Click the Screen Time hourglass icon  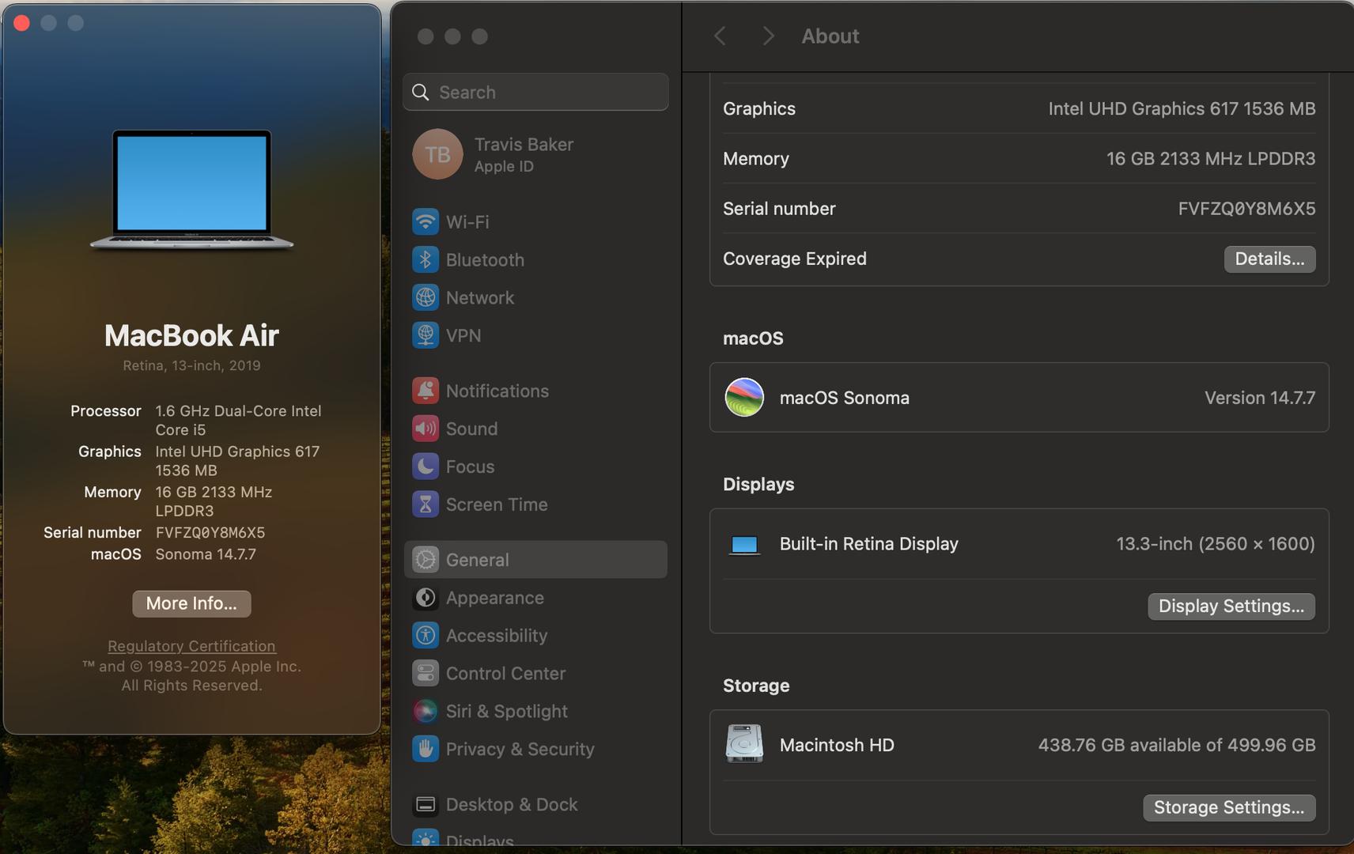pos(425,504)
